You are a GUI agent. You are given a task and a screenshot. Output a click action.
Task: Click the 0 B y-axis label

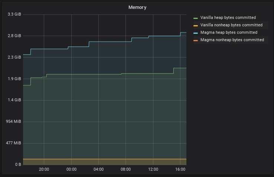[x=18, y=164]
